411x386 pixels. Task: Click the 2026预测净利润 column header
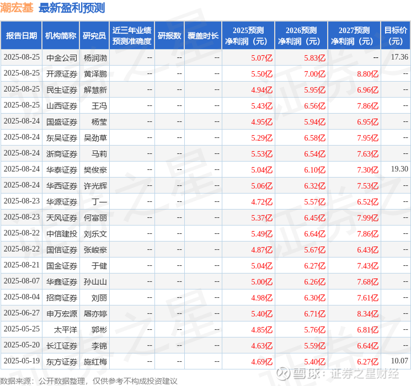tap(301, 36)
